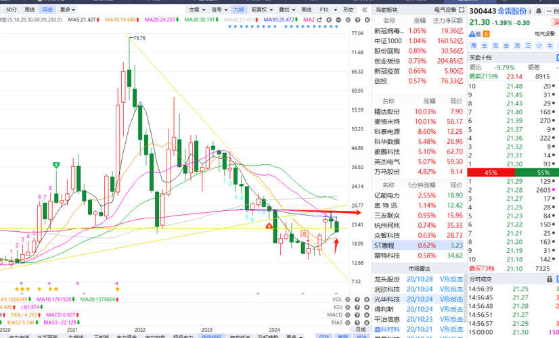Image resolution: width=559 pixels, height=338 pixels.
Task: Click the orange 融 badge icon
Action: coord(487,34)
